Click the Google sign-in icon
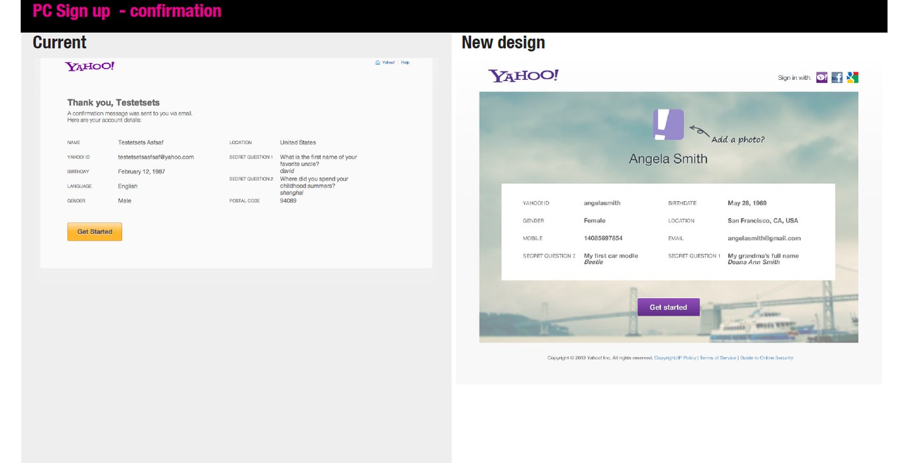 tap(853, 77)
